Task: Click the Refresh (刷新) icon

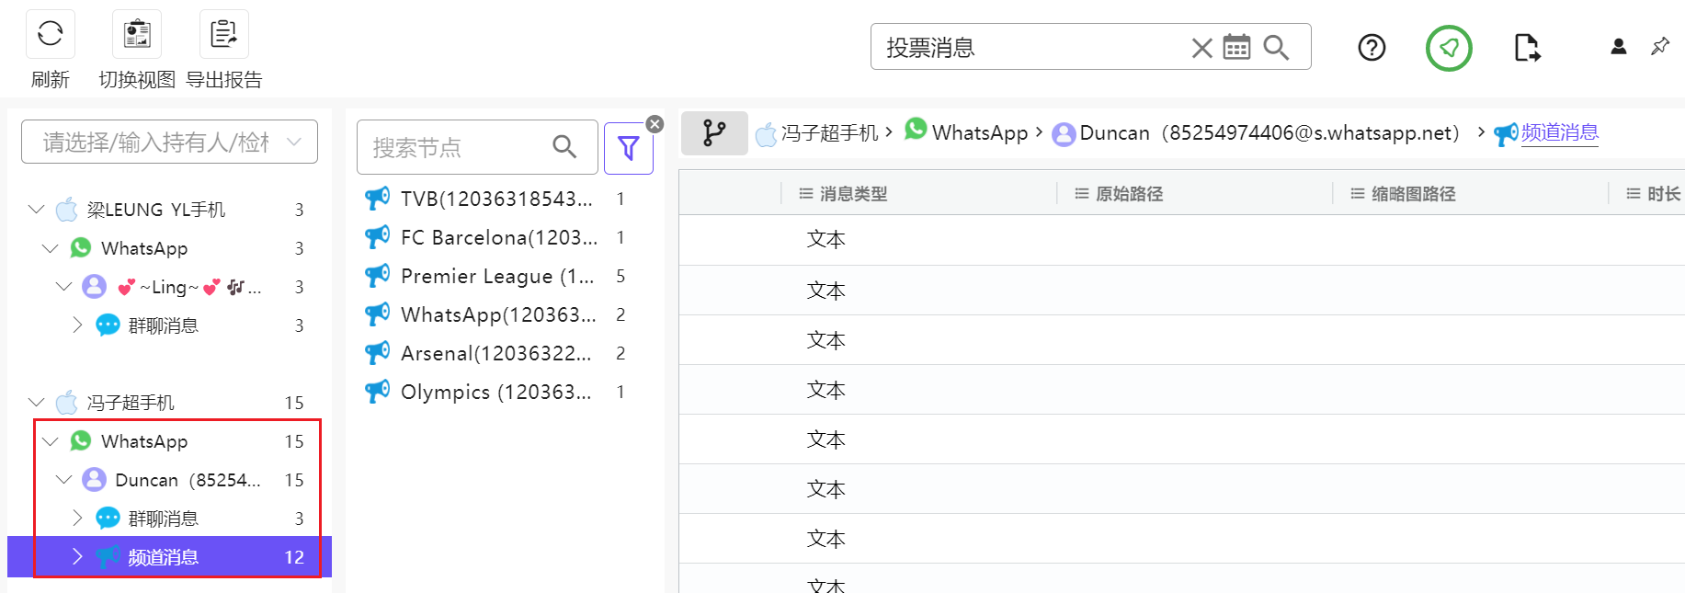Action: click(x=50, y=35)
